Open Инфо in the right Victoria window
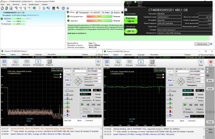This screenshot has height=139, width=215. tap(107, 63)
